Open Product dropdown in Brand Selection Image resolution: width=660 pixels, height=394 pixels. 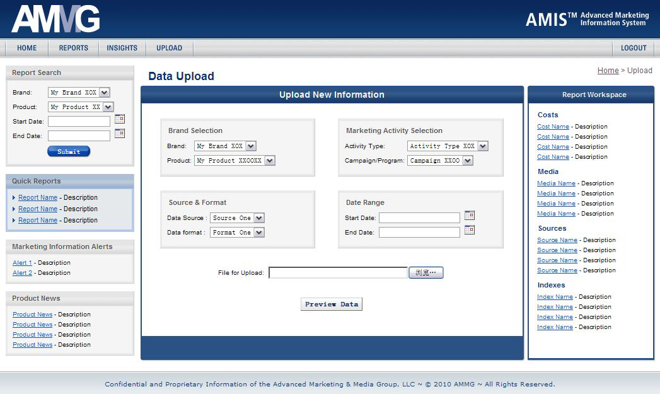270,161
